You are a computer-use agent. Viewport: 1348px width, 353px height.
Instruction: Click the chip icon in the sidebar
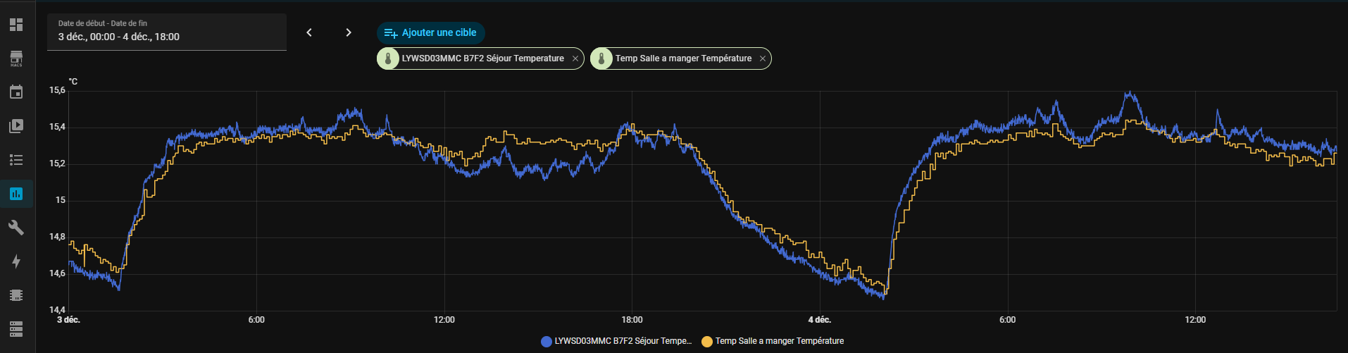click(x=16, y=295)
